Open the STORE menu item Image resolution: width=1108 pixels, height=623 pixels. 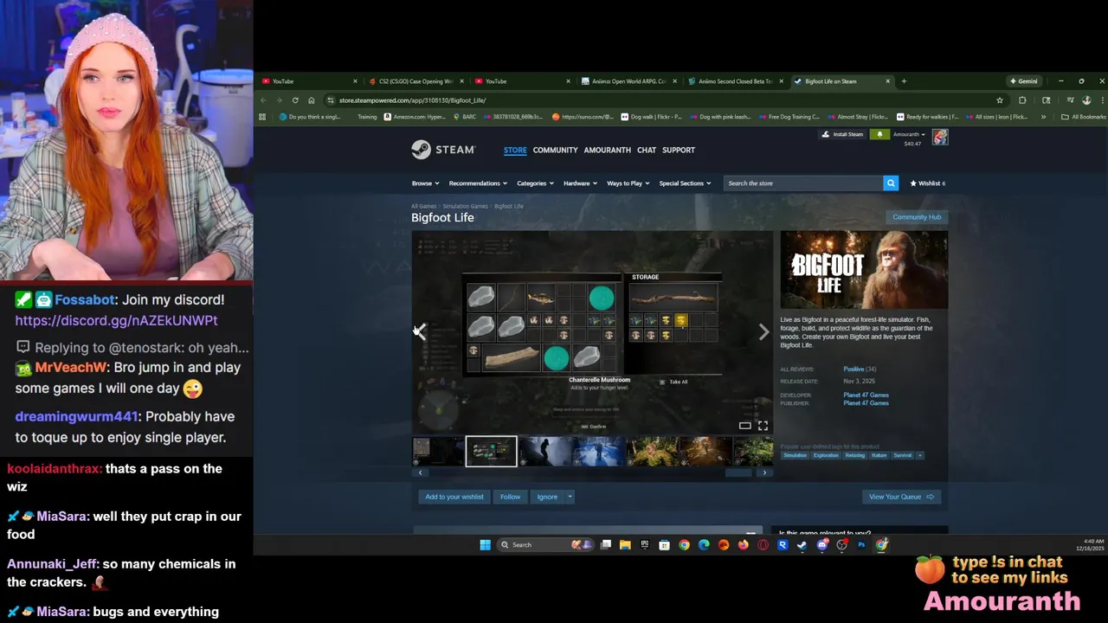pos(515,150)
